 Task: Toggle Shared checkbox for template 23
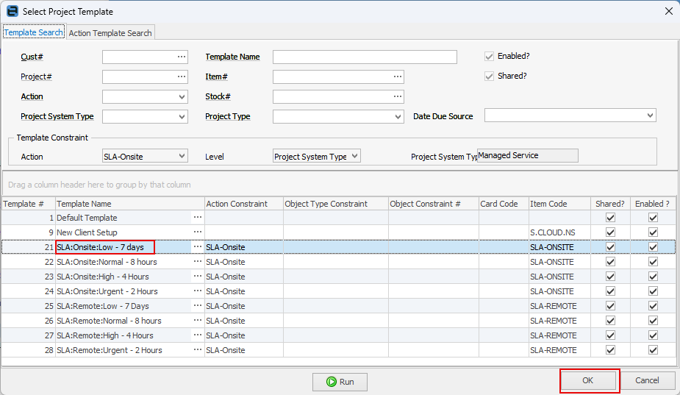pos(610,277)
